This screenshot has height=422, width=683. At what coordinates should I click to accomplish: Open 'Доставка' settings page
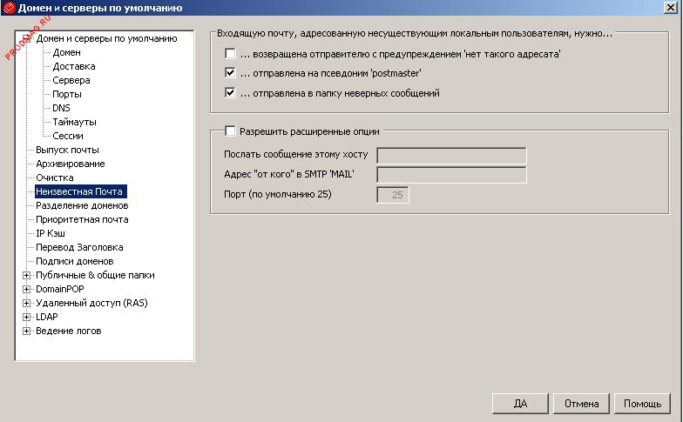[x=74, y=66]
